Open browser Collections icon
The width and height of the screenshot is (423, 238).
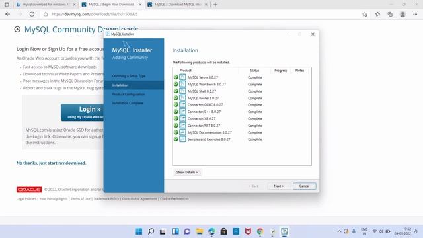click(x=390, y=14)
